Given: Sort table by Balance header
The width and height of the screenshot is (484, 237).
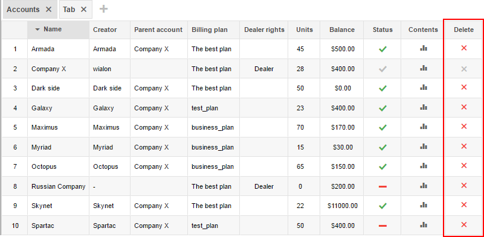Looking at the screenshot, I should point(342,30).
